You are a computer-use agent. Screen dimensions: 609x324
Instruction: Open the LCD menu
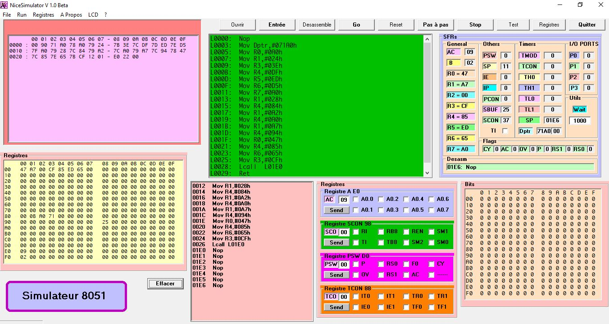(93, 15)
